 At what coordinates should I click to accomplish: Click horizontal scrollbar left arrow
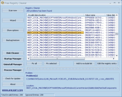(28, 59)
